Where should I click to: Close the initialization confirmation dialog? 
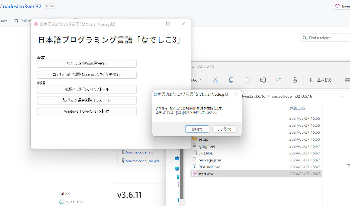(236, 94)
